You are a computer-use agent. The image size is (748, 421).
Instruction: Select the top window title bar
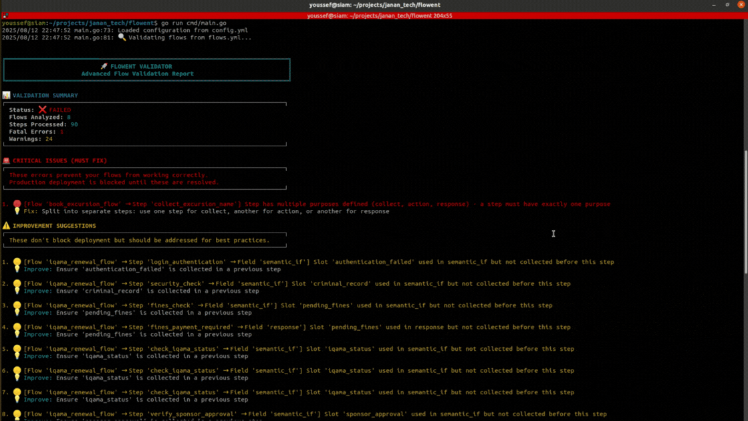click(x=374, y=5)
